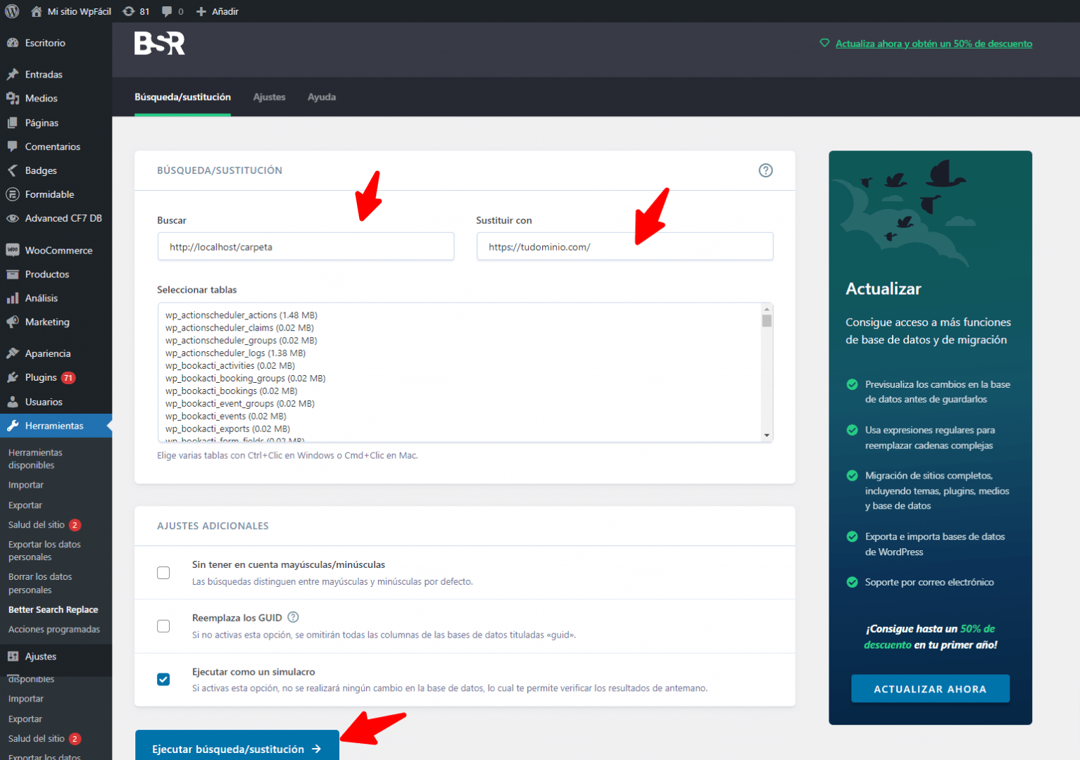Select wp_actionscheduler_logs table
Viewport: 1080px width, 760px height.
[x=235, y=353]
